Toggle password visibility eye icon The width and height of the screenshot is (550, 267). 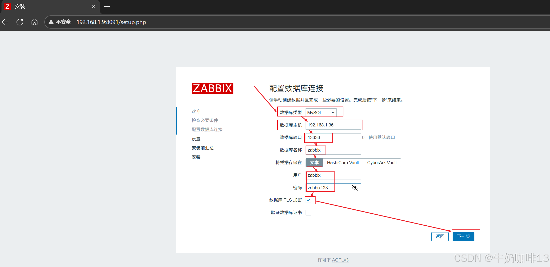click(x=355, y=188)
